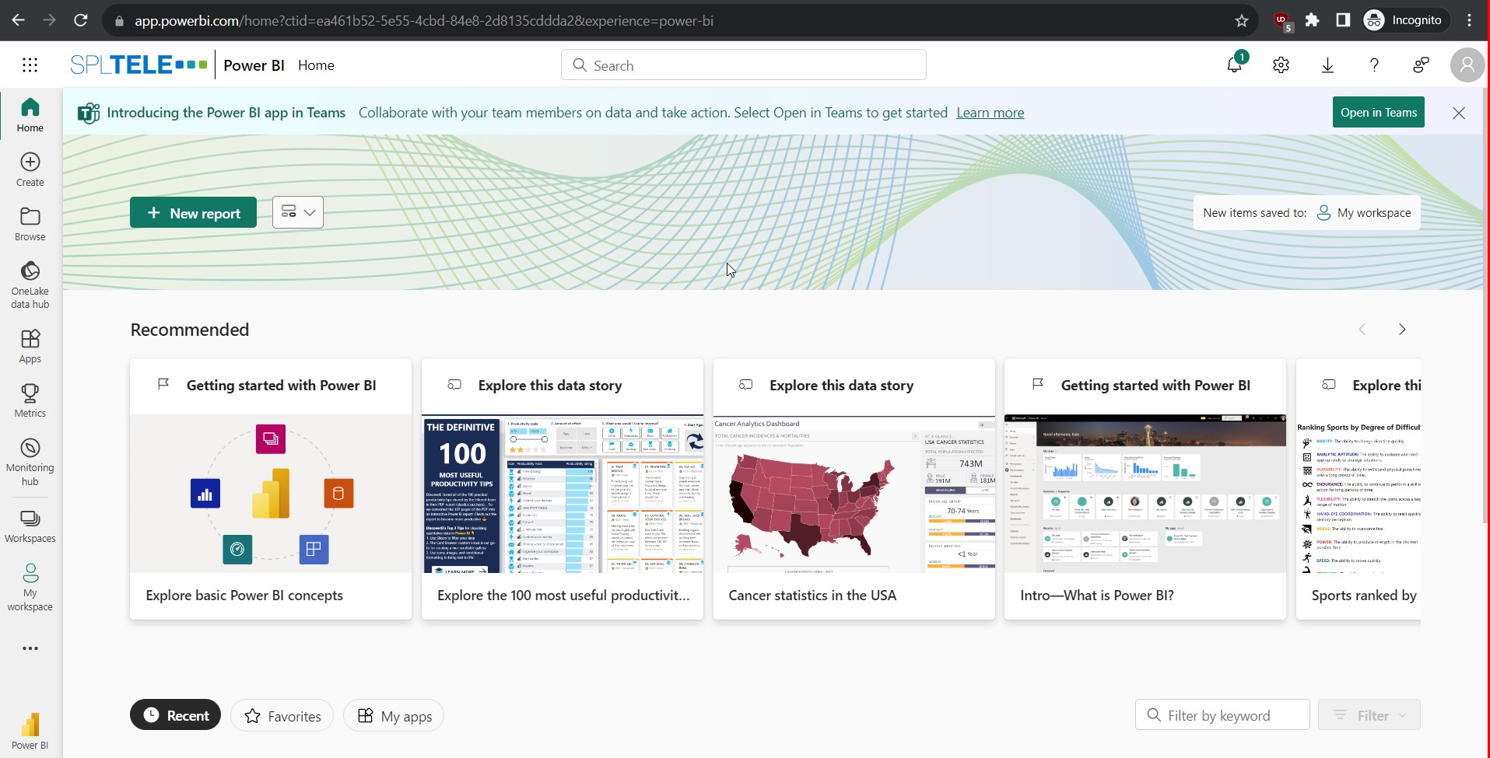
Task: Open Cancer statistics in the USA card
Action: click(x=854, y=489)
